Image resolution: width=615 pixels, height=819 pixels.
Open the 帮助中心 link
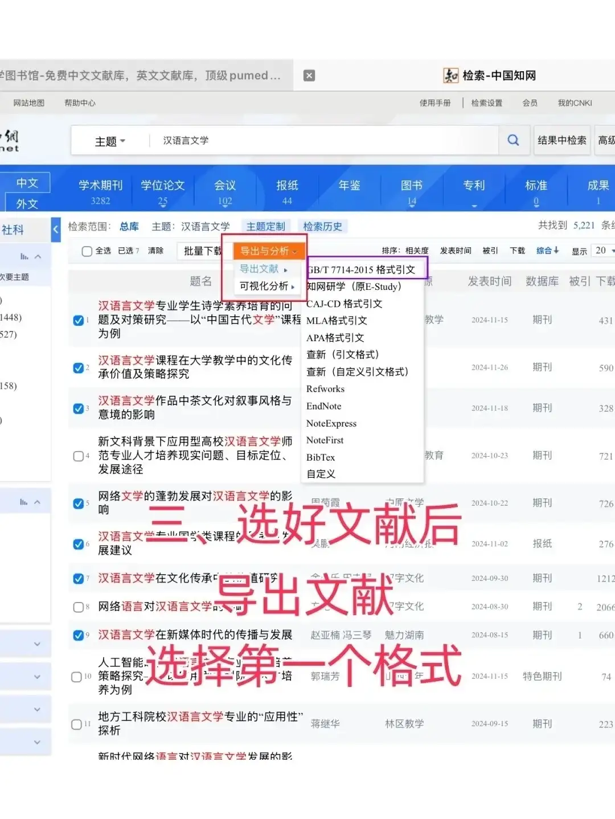click(x=80, y=103)
